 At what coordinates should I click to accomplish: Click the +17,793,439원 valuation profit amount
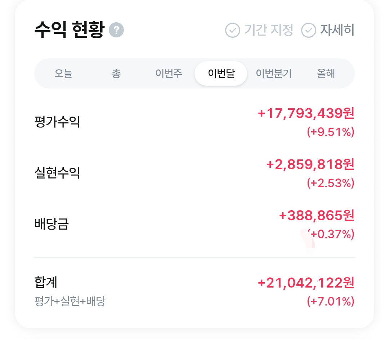pyautogui.click(x=306, y=114)
